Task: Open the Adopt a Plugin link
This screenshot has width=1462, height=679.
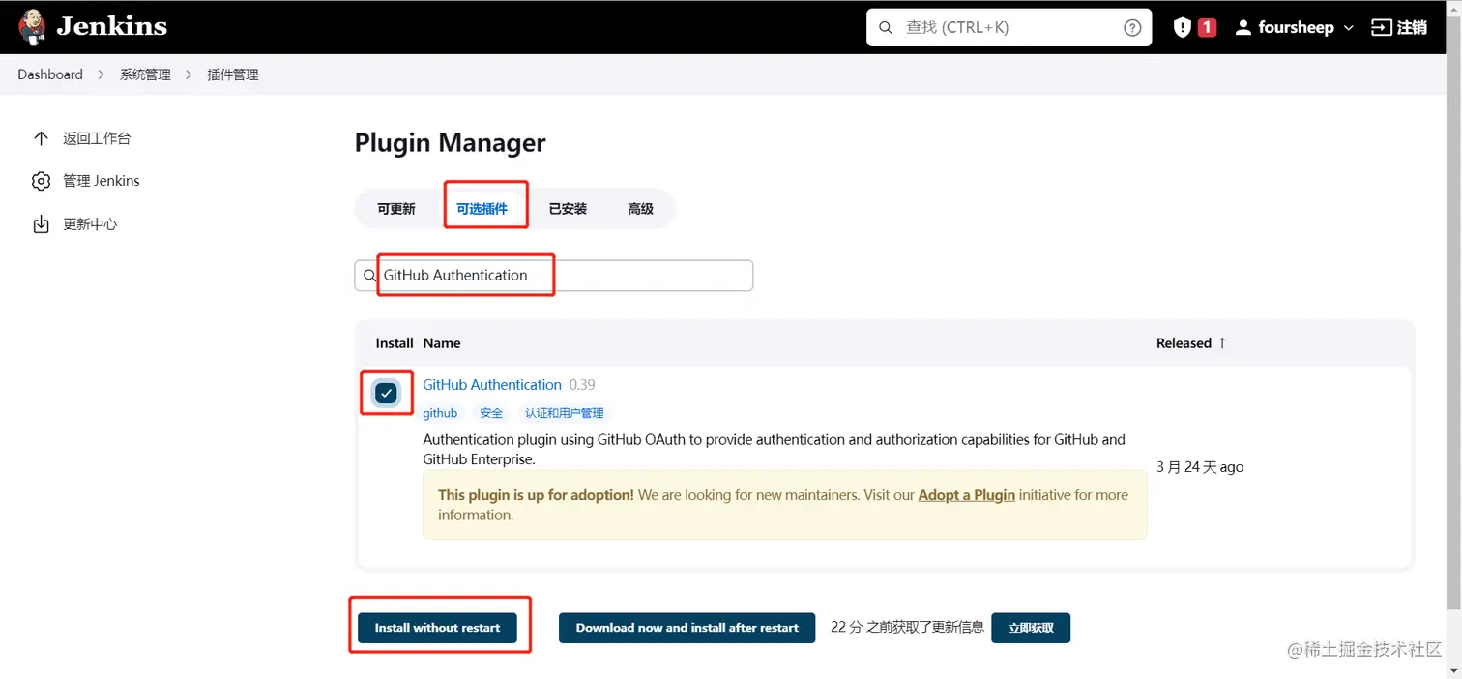Action: point(967,495)
